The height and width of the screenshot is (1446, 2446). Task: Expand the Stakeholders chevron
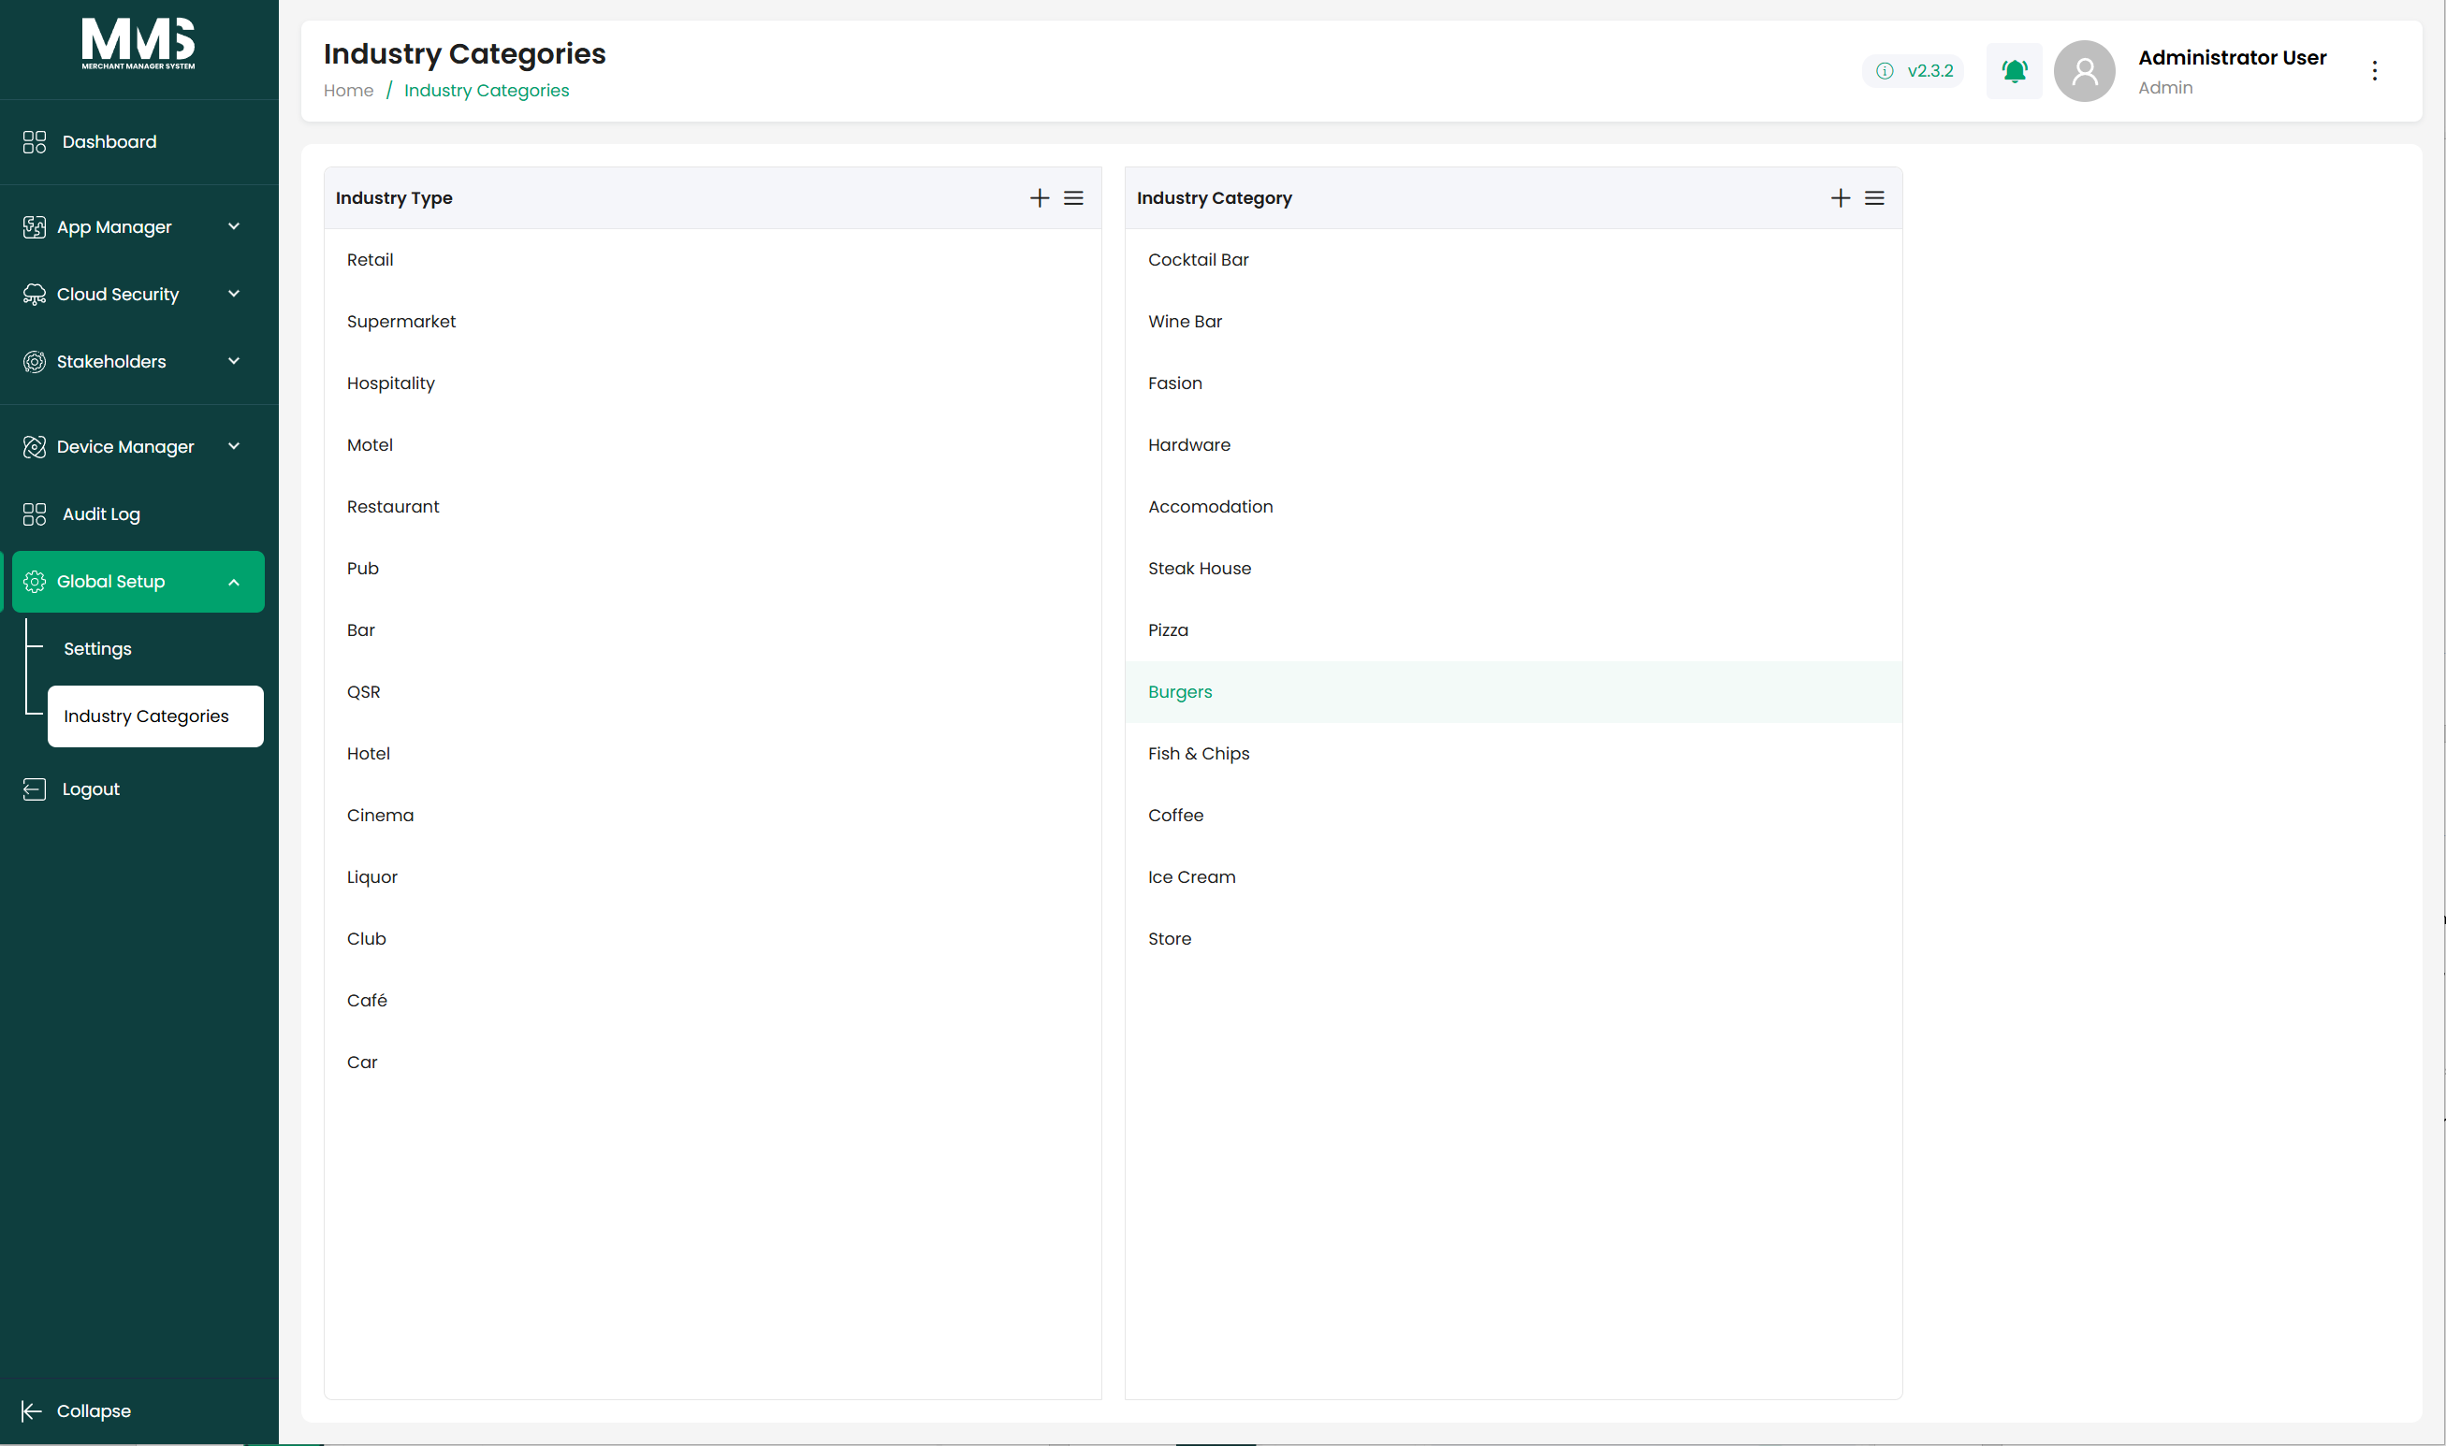234,361
